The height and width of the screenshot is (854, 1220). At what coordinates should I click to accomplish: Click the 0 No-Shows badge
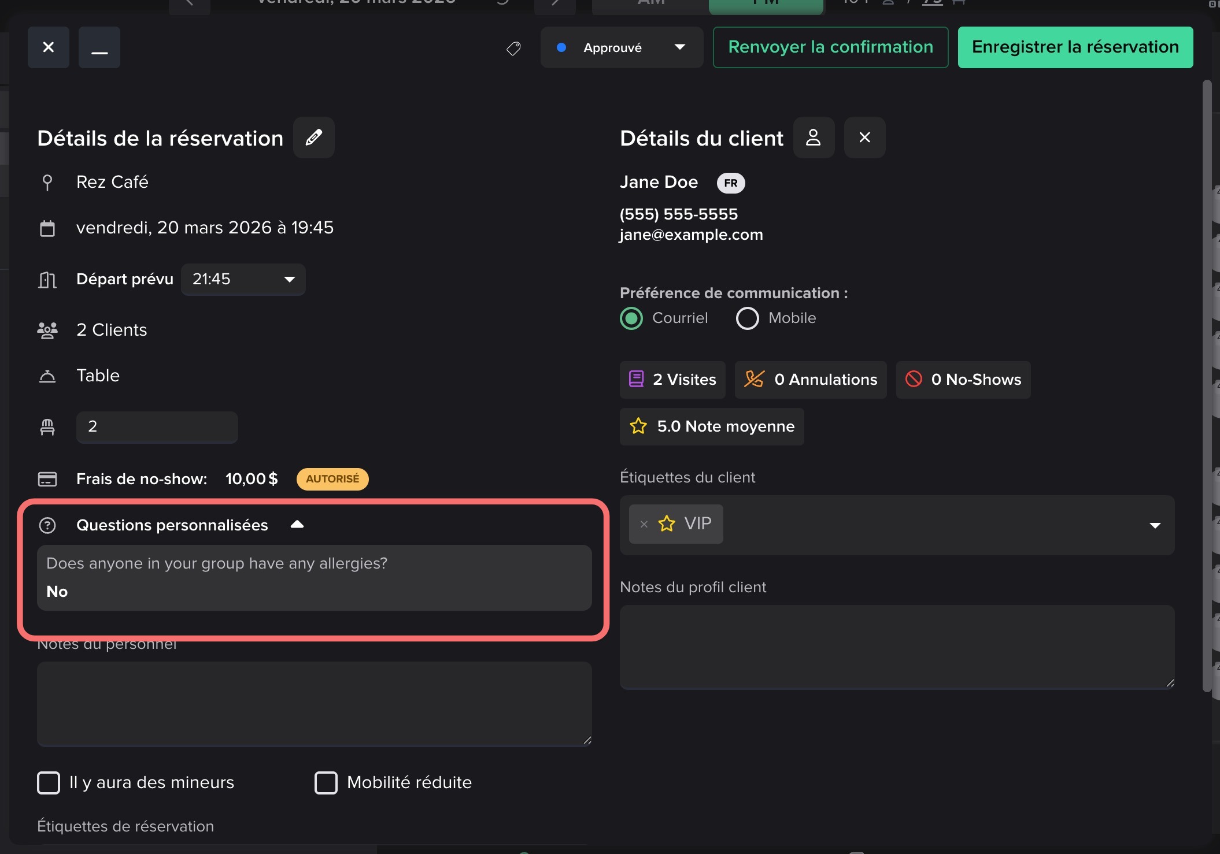[963, 380]
